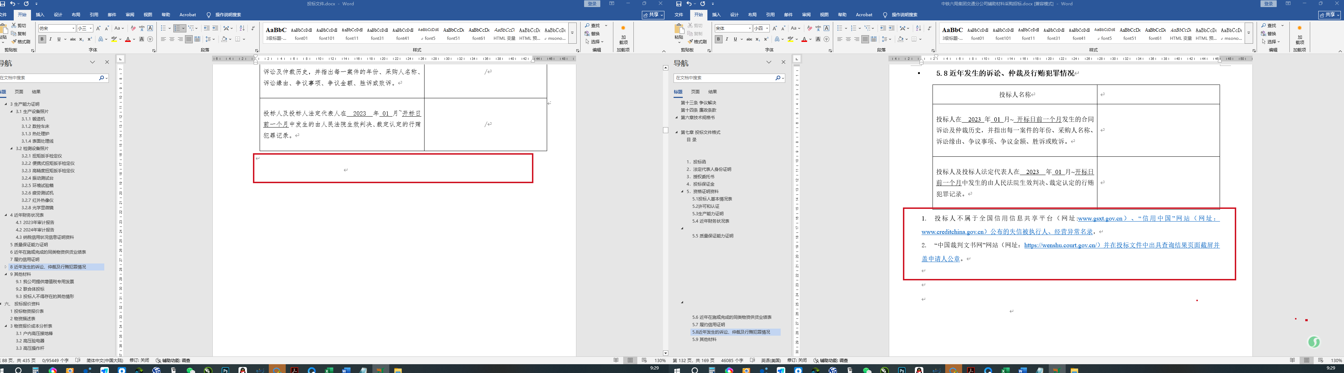Viewport: 1344px width, 373px height.
Task: Apply distributed alignment in the left window
Action: click(197, 39)
